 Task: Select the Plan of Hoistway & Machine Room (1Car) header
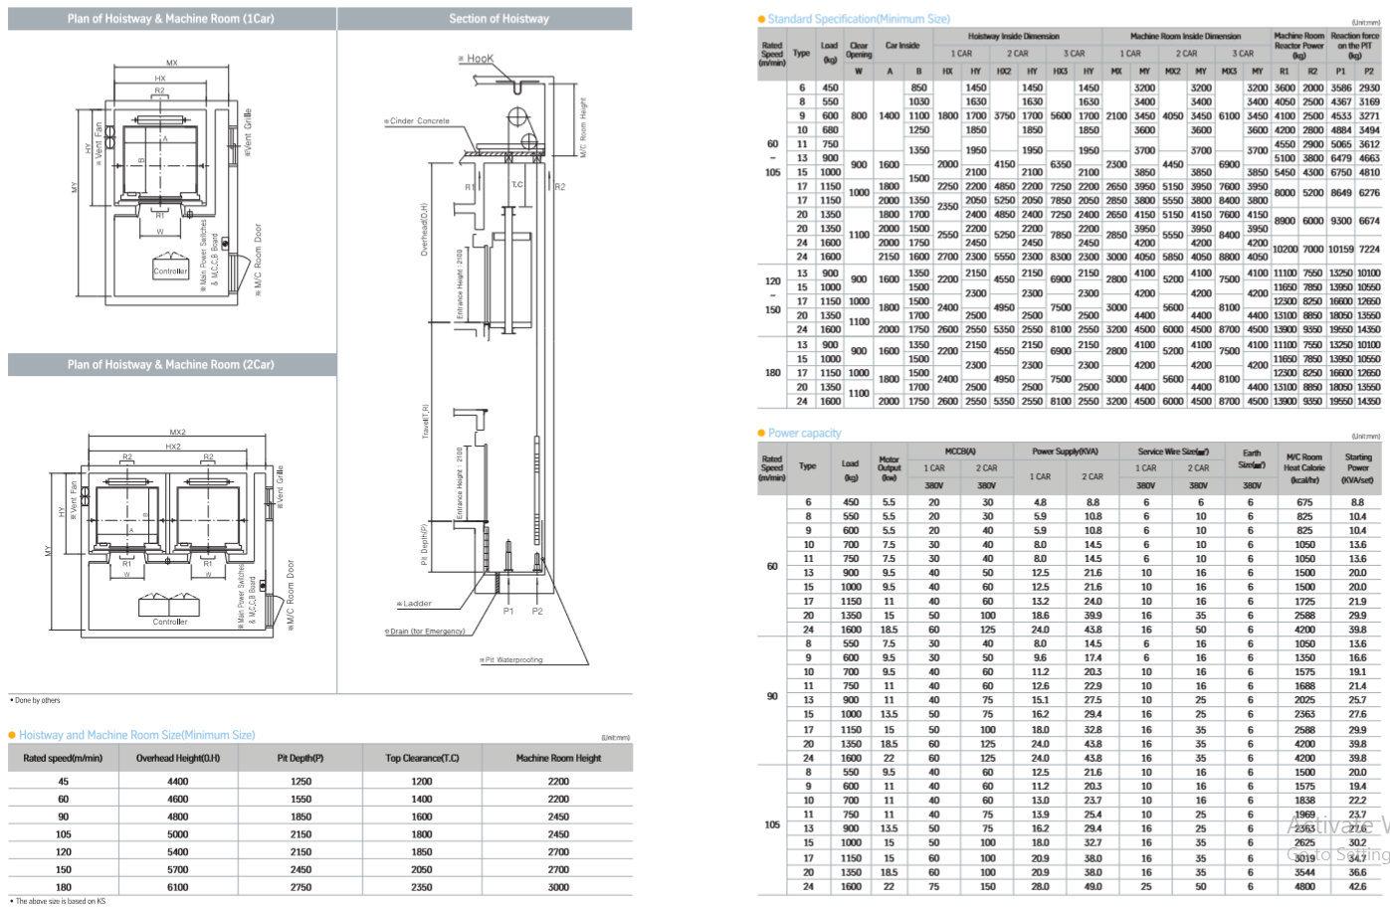point(171,19)
